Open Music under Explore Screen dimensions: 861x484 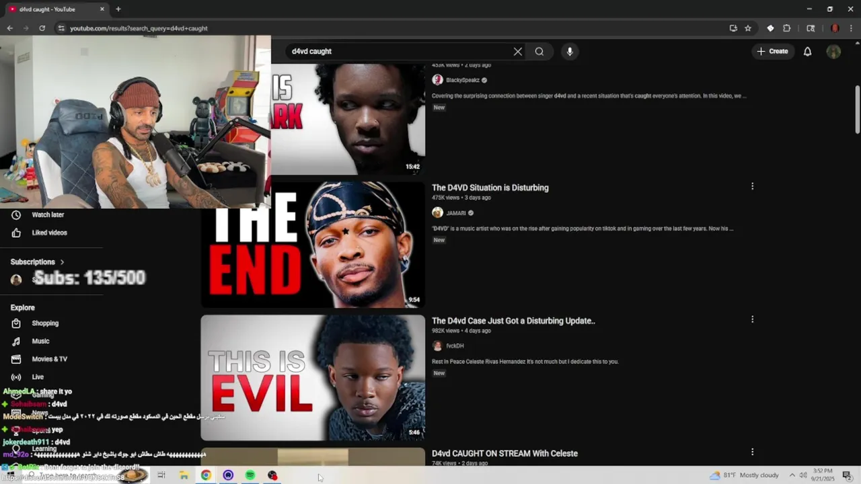[40, 341]
